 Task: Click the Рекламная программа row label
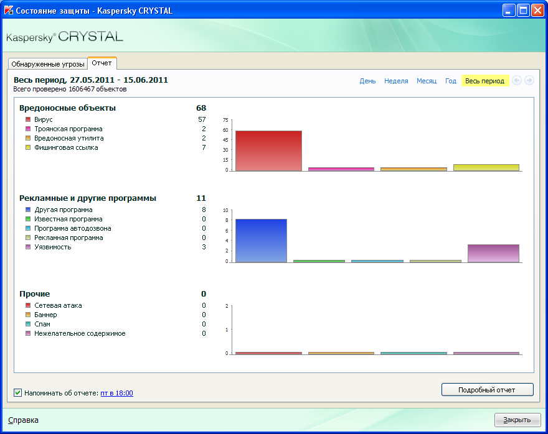pos(68,238)
